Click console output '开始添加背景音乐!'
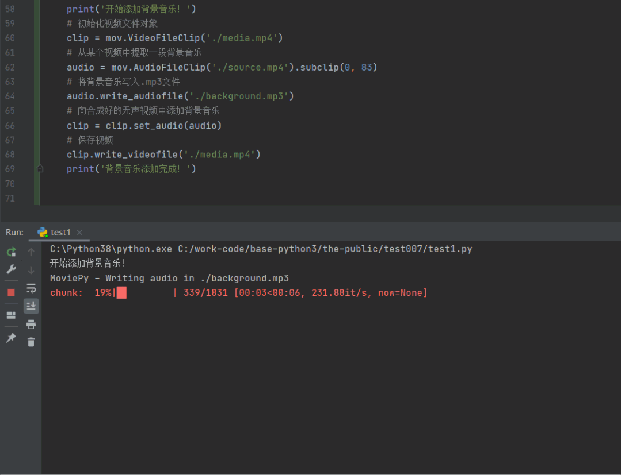This screenshot has width=621, height=475. point(87,263)
